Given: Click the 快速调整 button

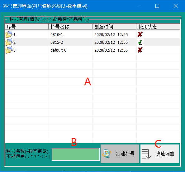Looking at the screenshot, I should tap(160, 154).
